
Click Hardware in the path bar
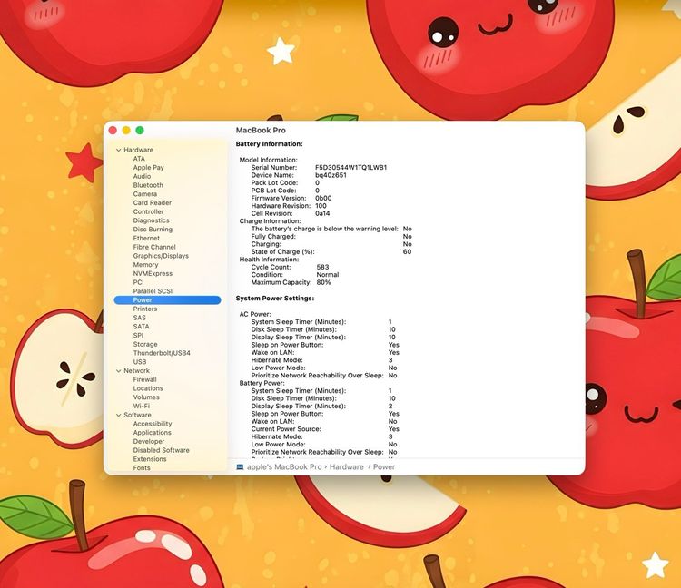347,467
